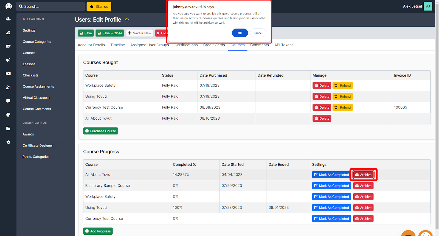Click the money bill icon in sidebar

point(8,74)
